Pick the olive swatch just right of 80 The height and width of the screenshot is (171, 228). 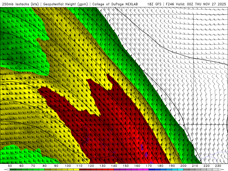47,170
